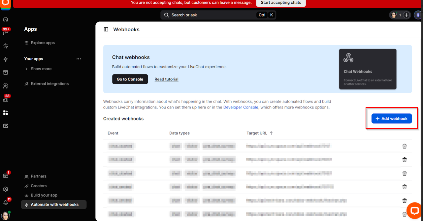Open the Team people icon in the sidebar
The image size is (423, 221).
(x=6, y=86)
